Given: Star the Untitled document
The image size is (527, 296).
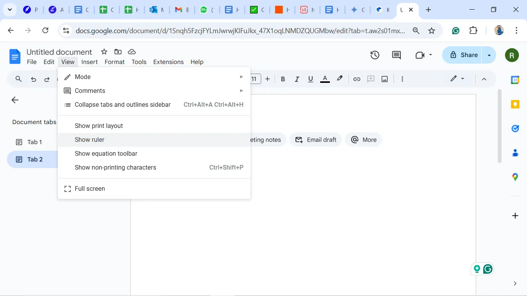Looking at the screenshot, I should point(104,52).
